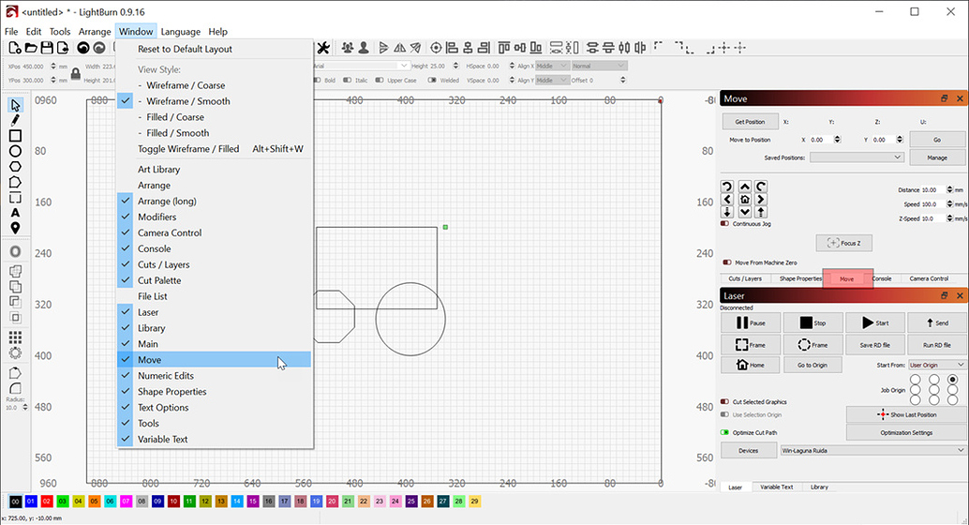This screenshot has width=969, height=525.
Task: Open a file with the folder icon
Action: 30,48
